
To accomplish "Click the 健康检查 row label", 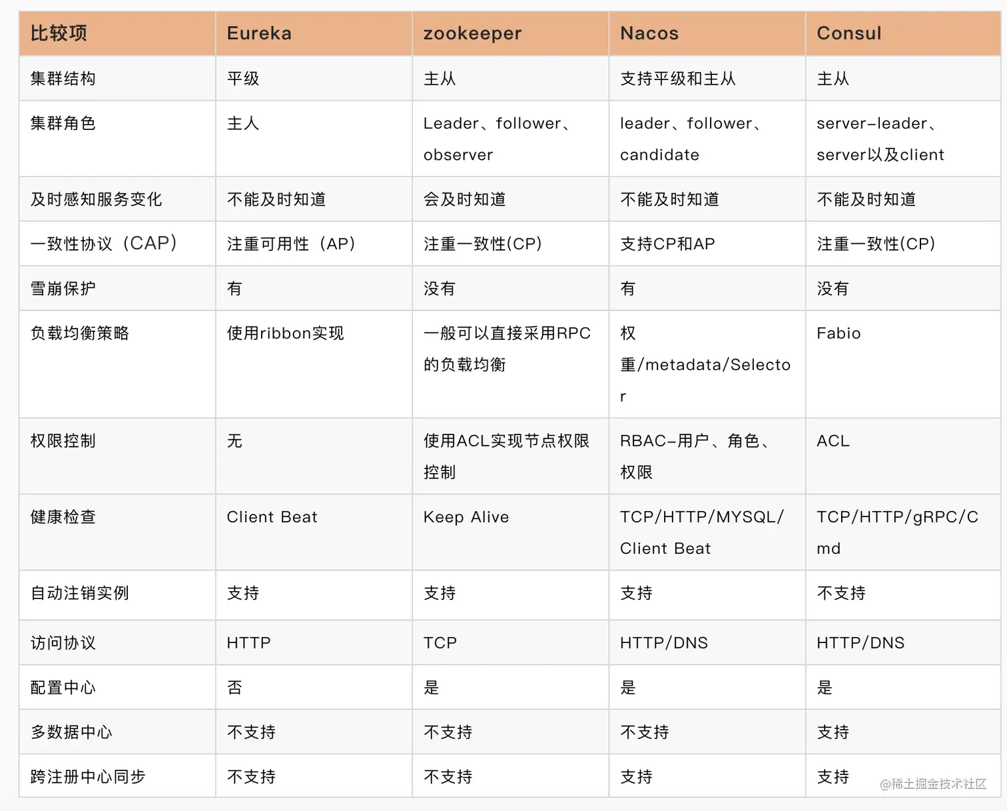I will 62,516.
